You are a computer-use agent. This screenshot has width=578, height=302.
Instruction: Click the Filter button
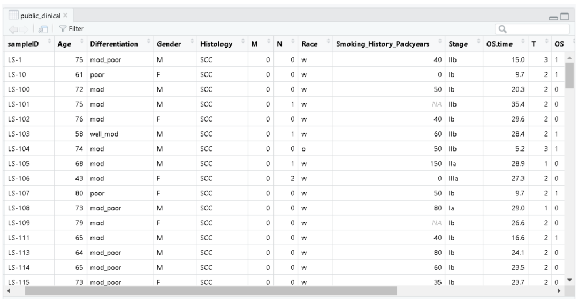tap(70, 28)
